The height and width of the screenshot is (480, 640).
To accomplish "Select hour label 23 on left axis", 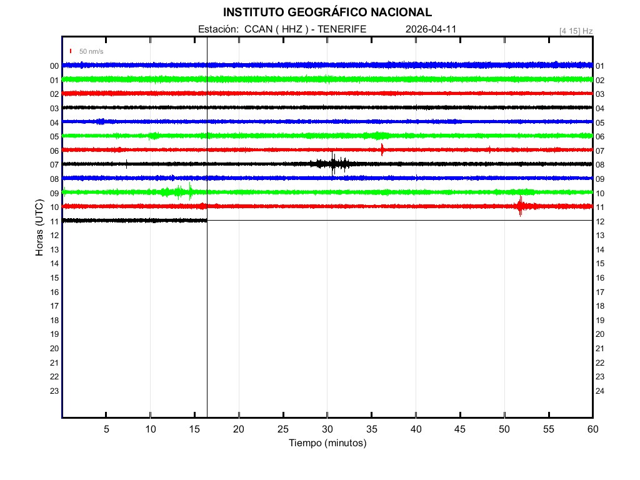I will pyautogui.click(x=54, y=391).
